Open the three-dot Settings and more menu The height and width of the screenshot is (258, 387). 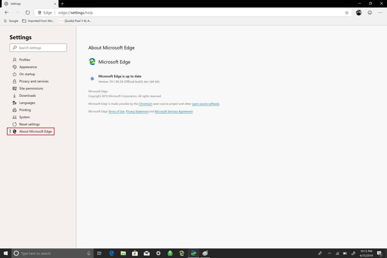[x=380, y=13]
